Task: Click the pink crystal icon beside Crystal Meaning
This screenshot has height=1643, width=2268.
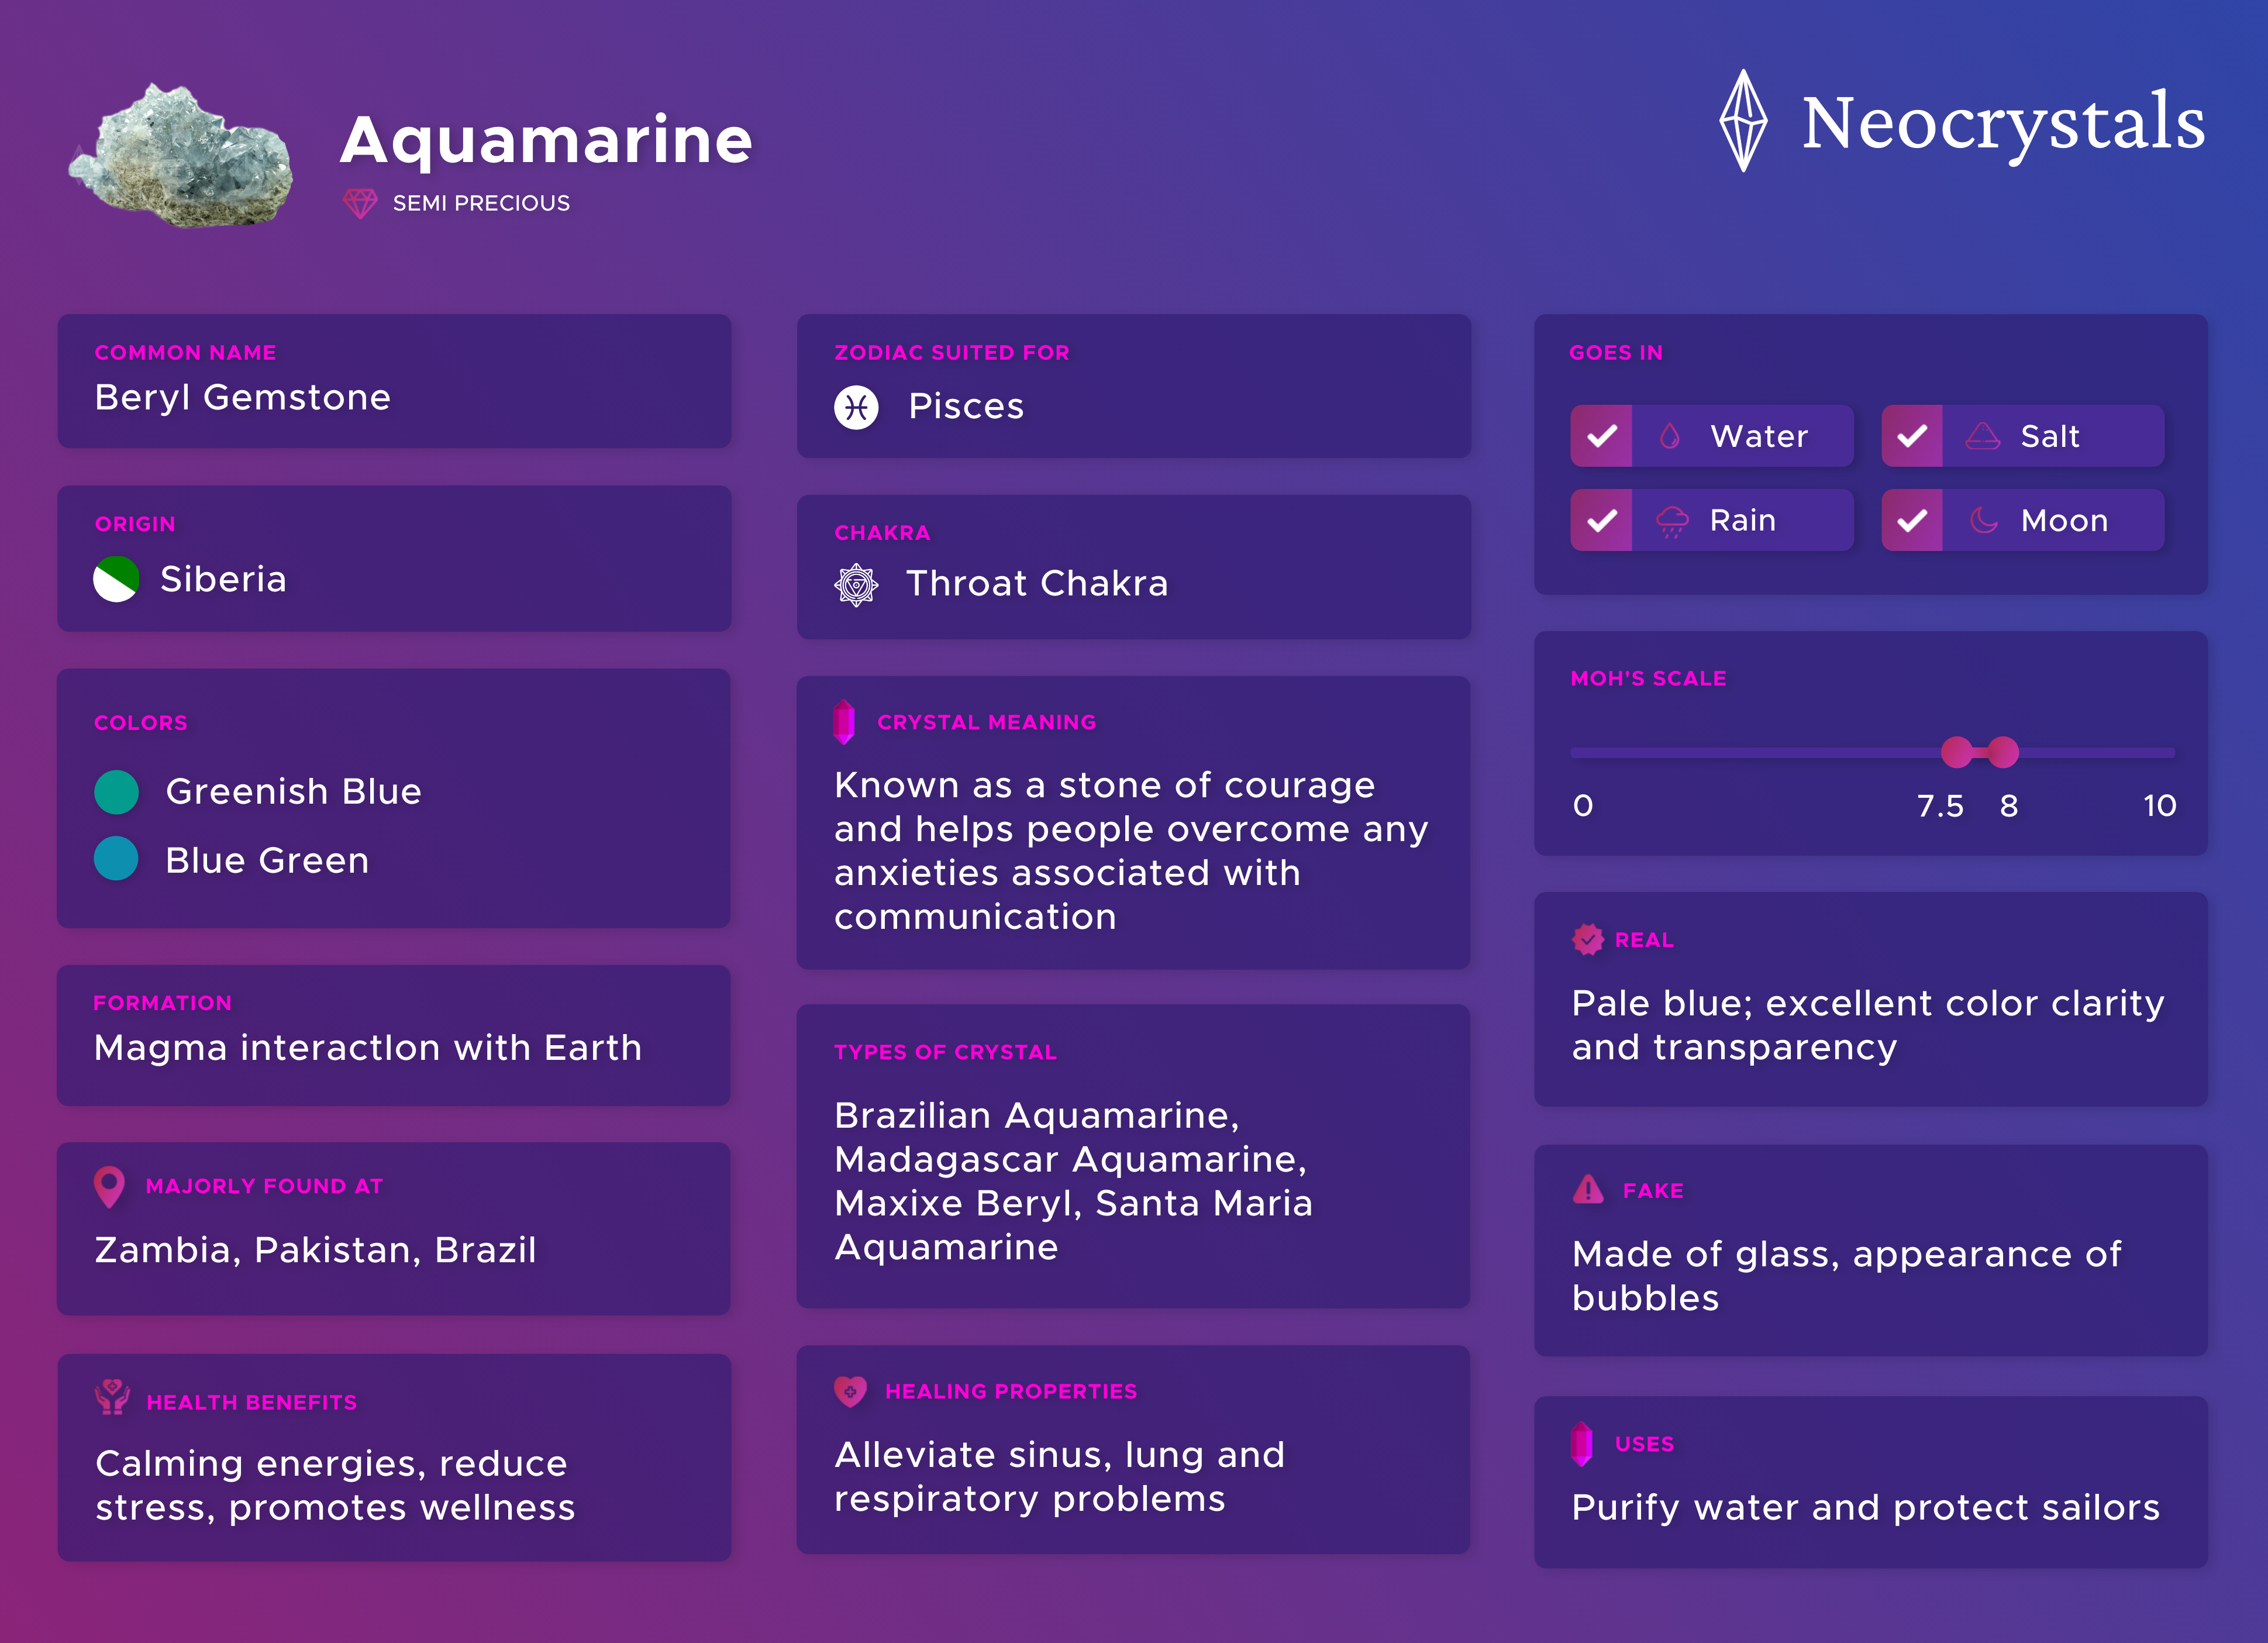Action: [844, 721]
